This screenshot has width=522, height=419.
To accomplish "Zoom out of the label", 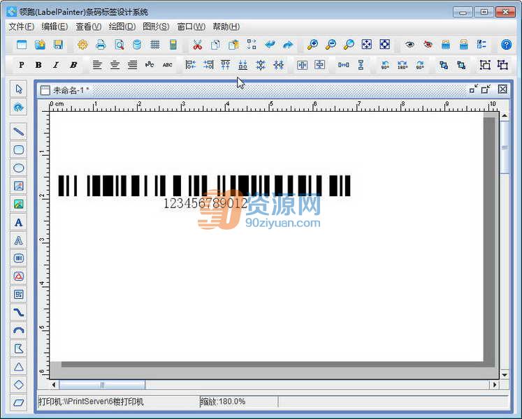I will coord(331,44).
